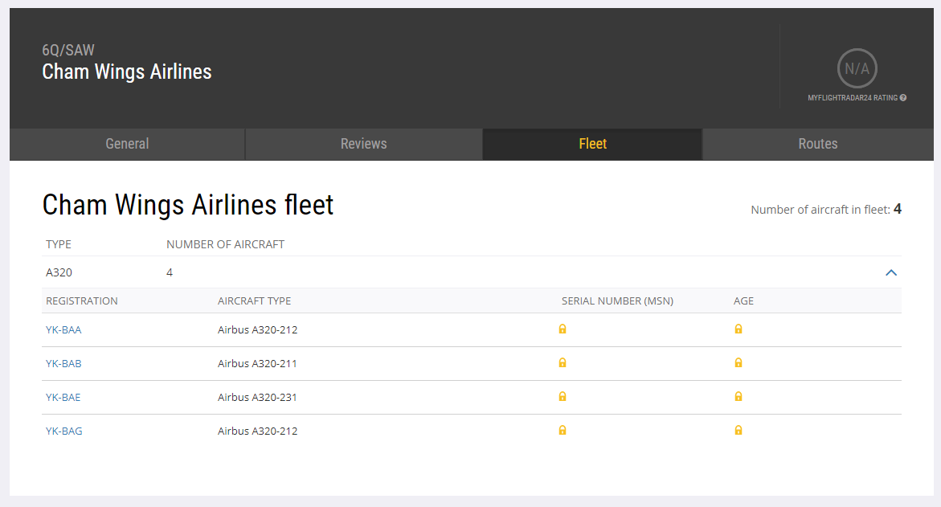941x507 pixels.
Task: Click the serial number lock icon for YK-BAA
Action: coord(563,329)
